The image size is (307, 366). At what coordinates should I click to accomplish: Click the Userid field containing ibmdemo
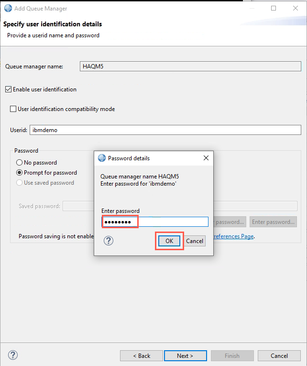point(165,130)
